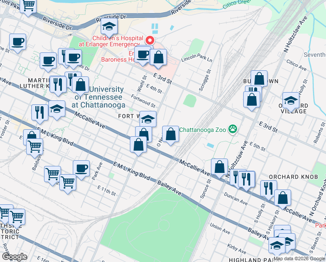
Task: Click the Spruce St street label
Action: pyautogui.click(x=205, y=189)
